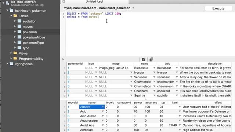235x132 pixels.
Task: Click the moveId column header
Action: click(x=73, y=103)
